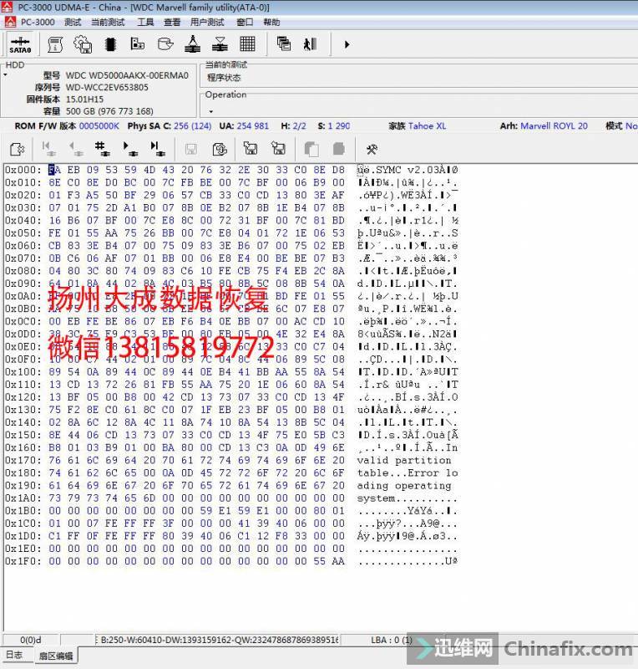
Task: Click model text WDC WD5000AAKX-00ERMA0
Action: click(127, 75)
